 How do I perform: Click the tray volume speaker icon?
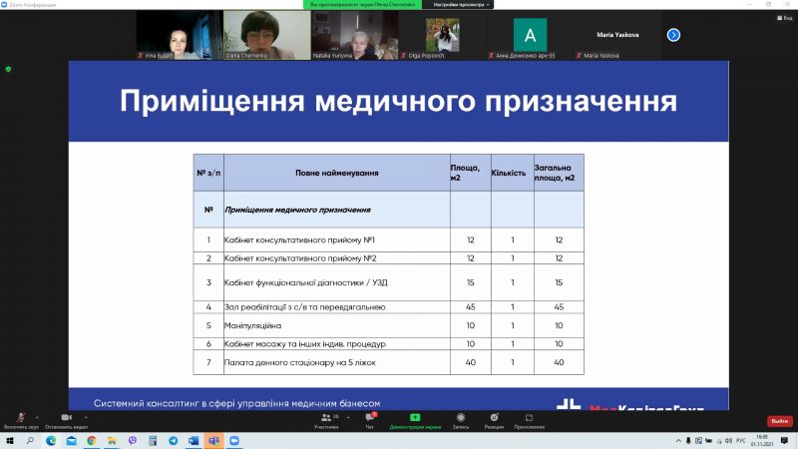click(729, 441)
